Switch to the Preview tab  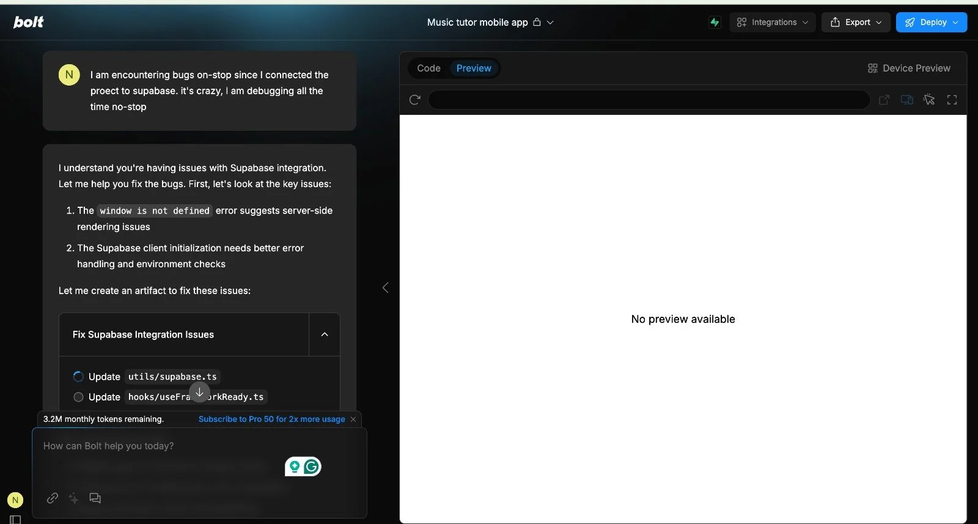pyautogui.click(x=474, y=68)
